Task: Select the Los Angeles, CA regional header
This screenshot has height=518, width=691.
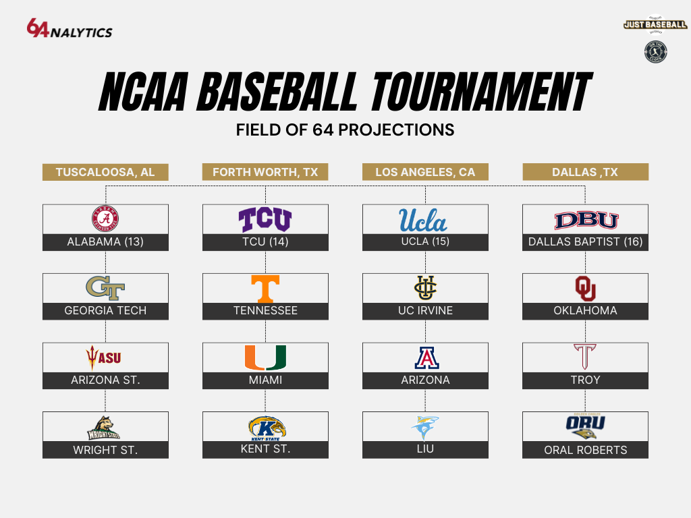Action: point(425,172)
